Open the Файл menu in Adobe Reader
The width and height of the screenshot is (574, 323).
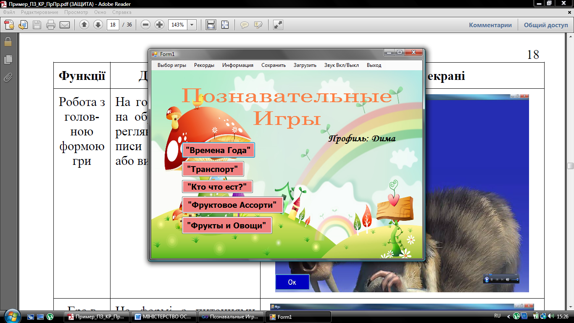click(9, 13)
